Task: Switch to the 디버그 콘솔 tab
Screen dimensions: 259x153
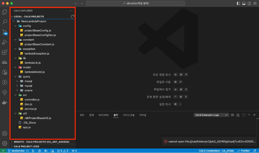Action: [129, 115]
